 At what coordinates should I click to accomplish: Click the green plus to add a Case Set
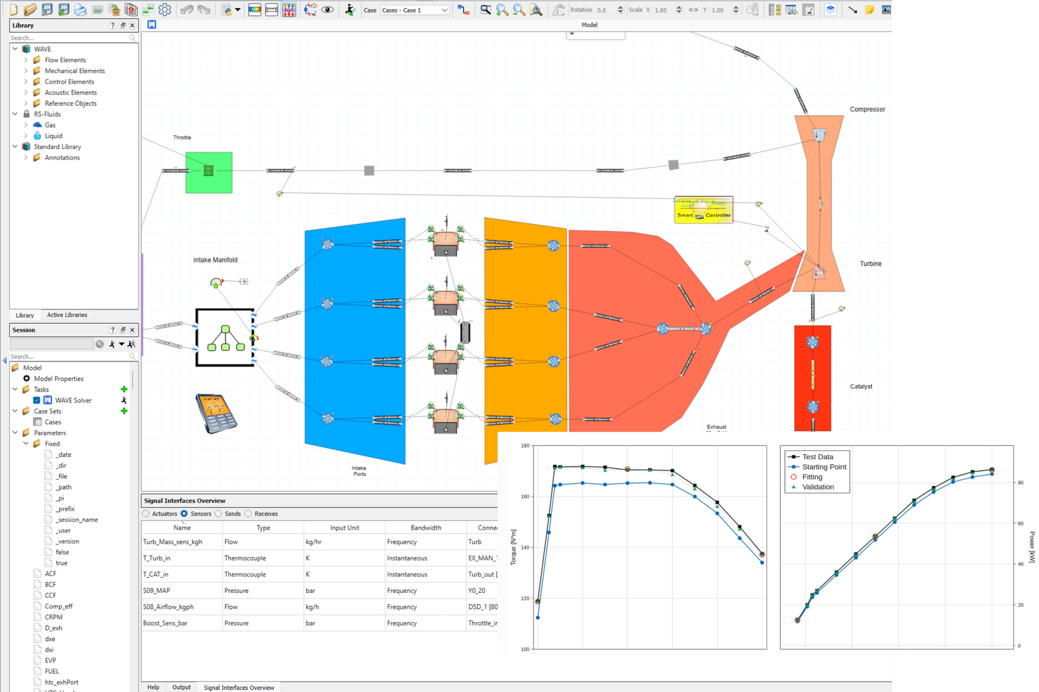click(x=124, y=411)
